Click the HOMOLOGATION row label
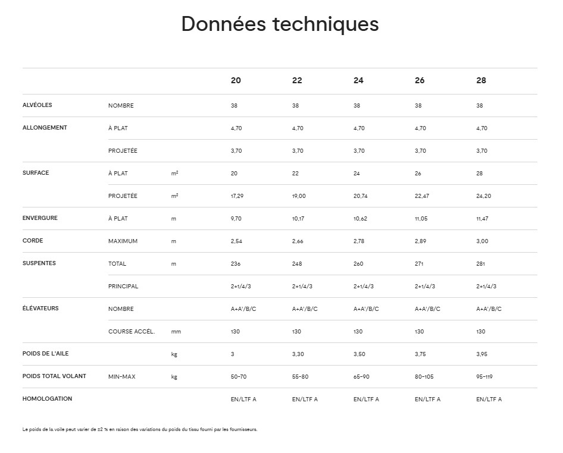563x453 pixels. point(47,399)
